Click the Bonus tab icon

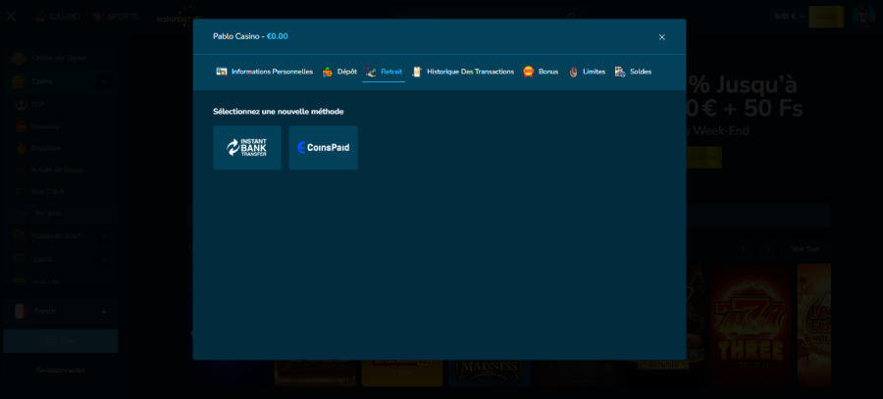[529, 72]
